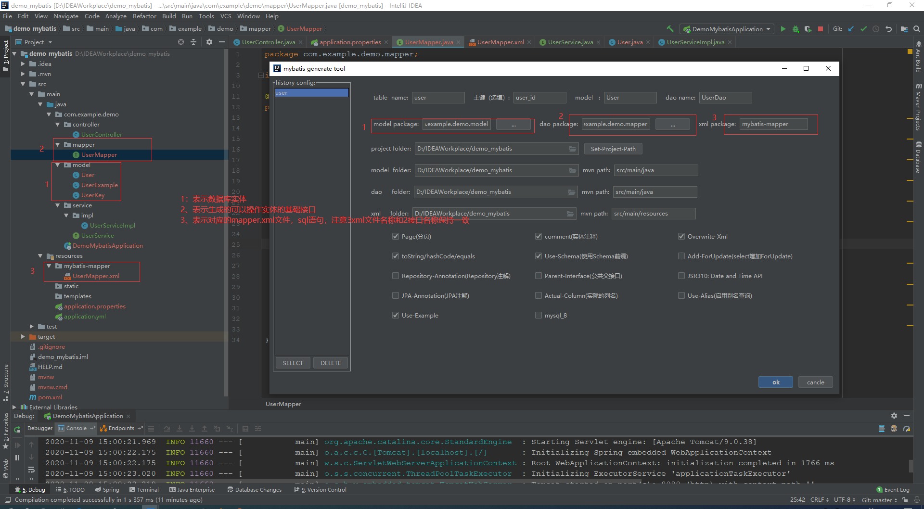The width and height of the screenshot is (924, 509).
Task: Open the VCS menu
Action: coord(226,16)
